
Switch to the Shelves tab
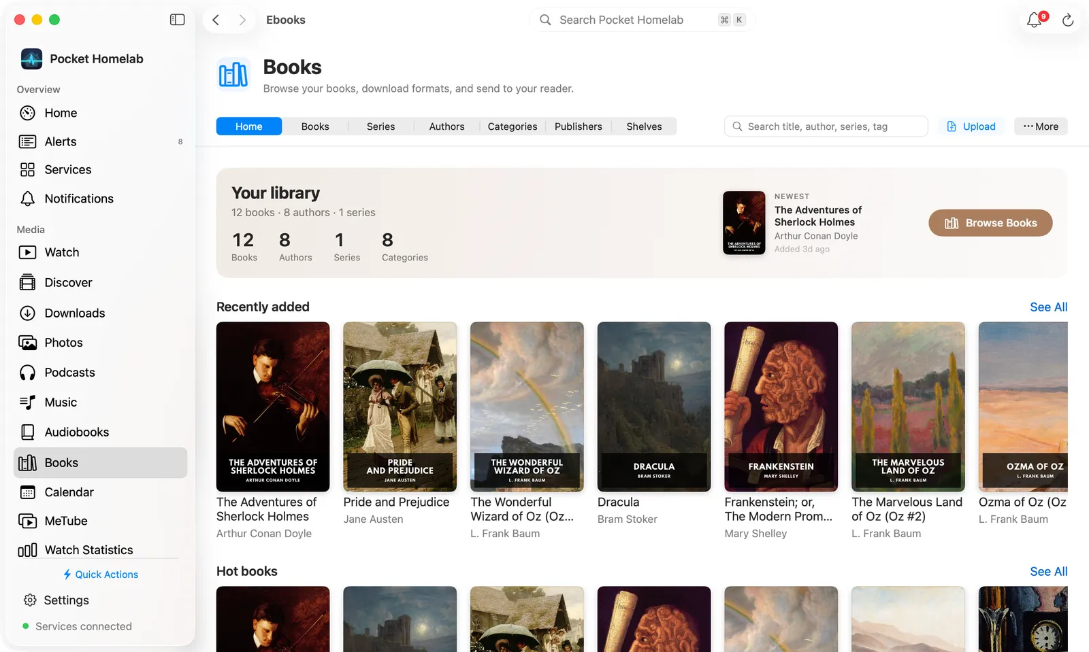pyautogui.click(x=644, y=126)
